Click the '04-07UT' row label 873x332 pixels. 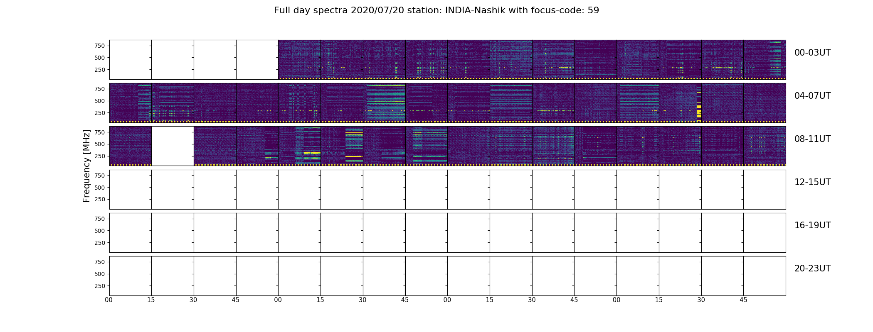812,96
